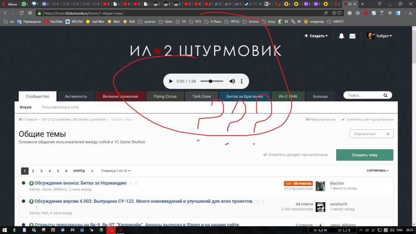Open serezha70 avatar thumbnail
Viewport: 416px width, 234px height.
tap(320, 207)
